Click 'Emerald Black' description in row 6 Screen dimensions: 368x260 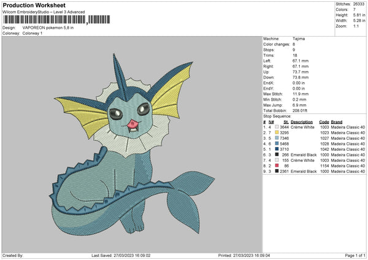304,155
